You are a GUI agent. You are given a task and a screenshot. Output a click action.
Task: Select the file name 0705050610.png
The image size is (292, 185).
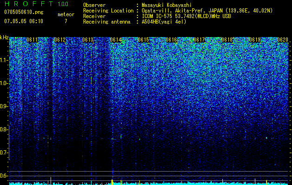tap(24, 12)
